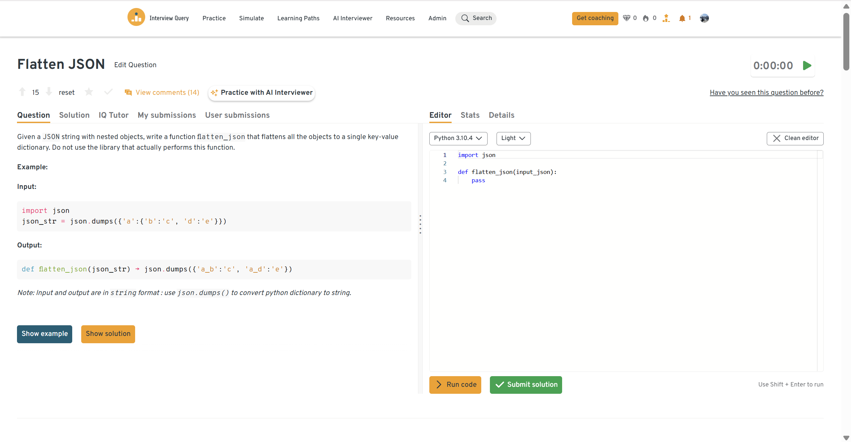This screenshot has width=851, height=442.
Task: Mark the question complete with the checkmark
Action: point(108,92)
